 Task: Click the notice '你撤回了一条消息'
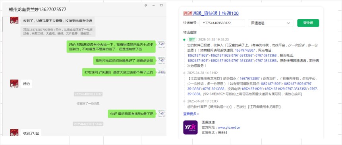pos(88,104)
